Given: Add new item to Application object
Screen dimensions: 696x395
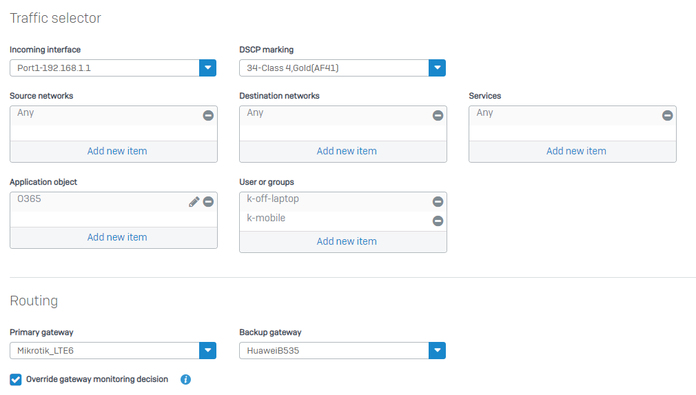Looking at the screenshot, I should [x=117, y=237].
